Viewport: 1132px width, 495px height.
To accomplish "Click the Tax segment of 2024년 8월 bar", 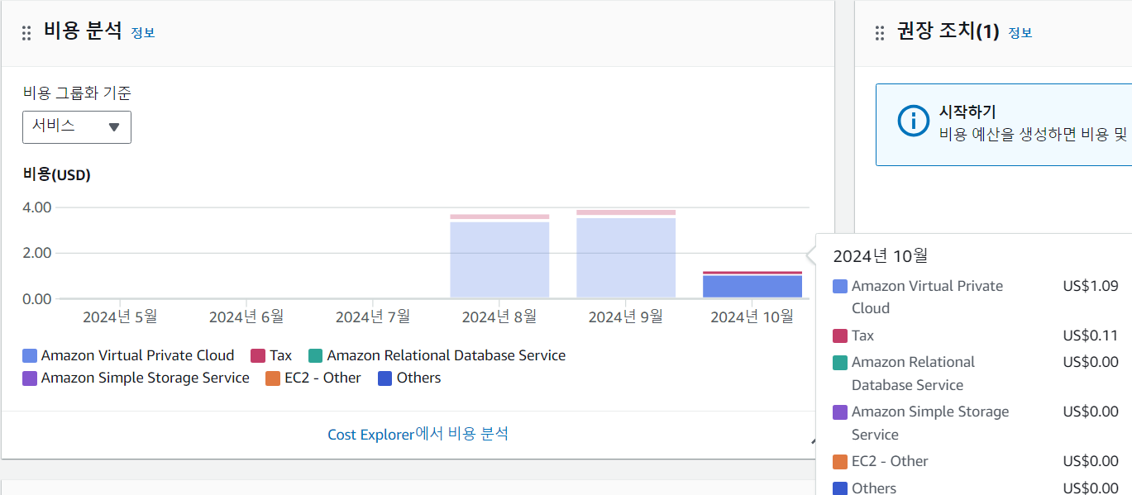I will point(499,217).
